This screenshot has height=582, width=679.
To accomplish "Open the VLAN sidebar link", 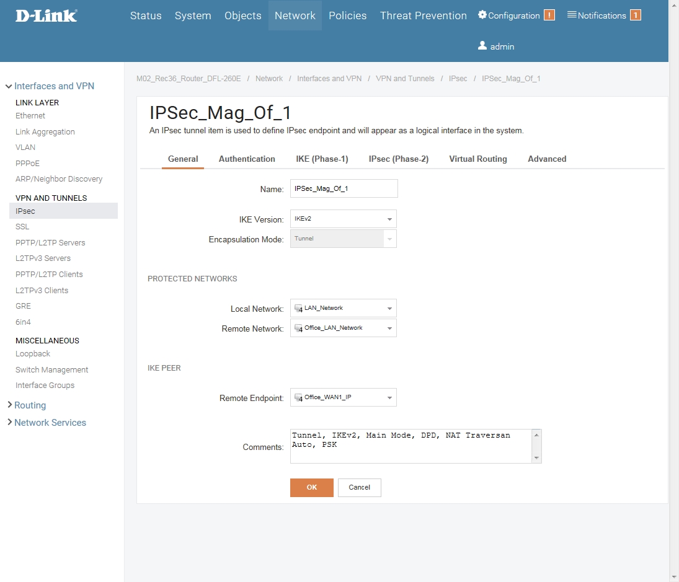I will (x=25, y=147).
